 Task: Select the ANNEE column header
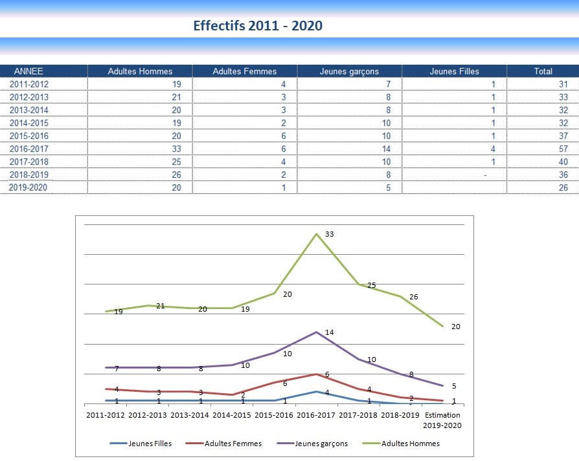[x=28, y=71]
